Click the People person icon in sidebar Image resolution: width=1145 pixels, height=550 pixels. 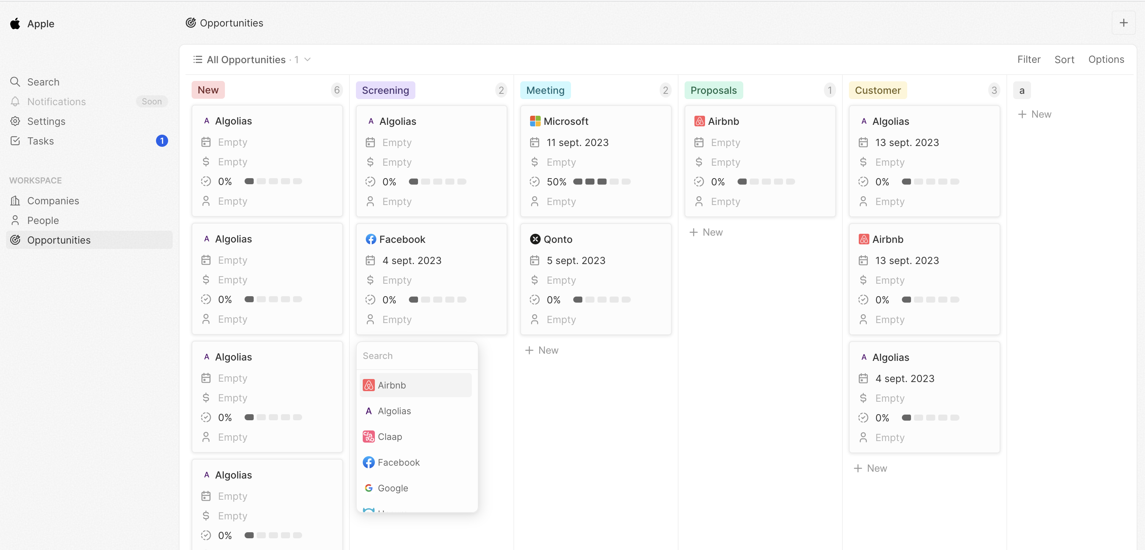coord(15,220)
